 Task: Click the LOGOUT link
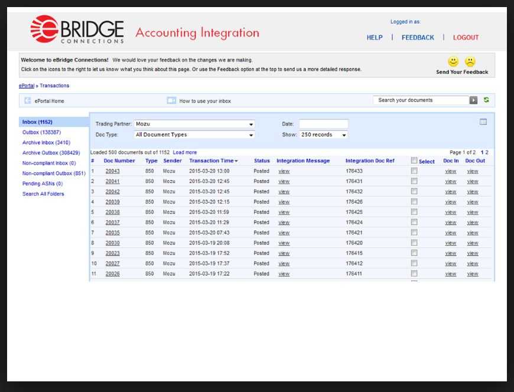(x=466, y=37)
